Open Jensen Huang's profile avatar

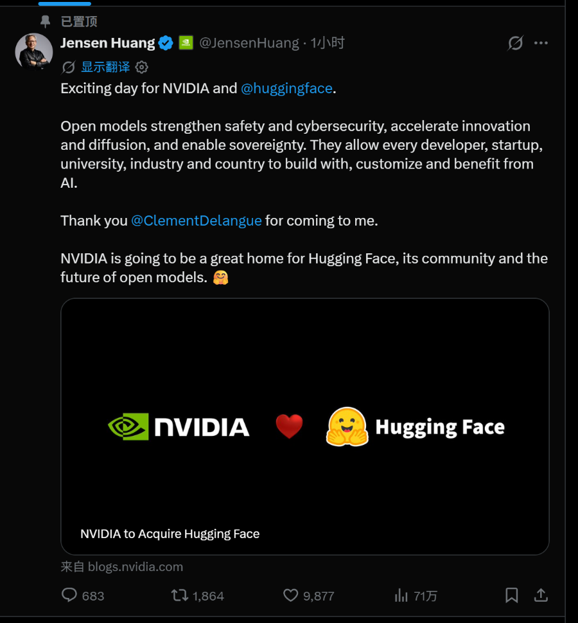coord(34,51)
